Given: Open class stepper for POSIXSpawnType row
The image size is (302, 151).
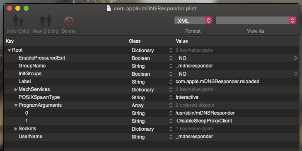Looking at the screenshot, I should (x=171, y=98).
